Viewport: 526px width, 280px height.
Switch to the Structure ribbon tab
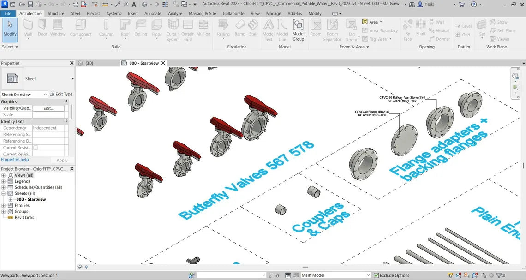tap(56, 13)
